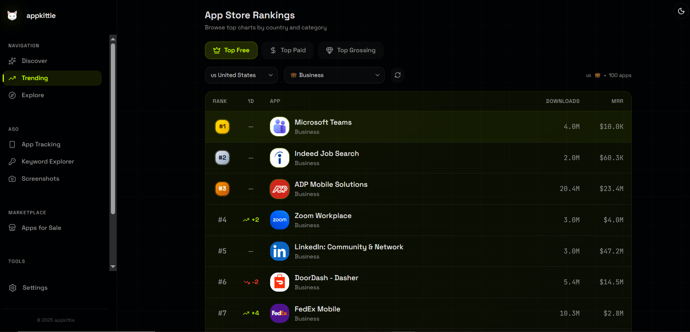Refresh the rankings list

[398, 75]
